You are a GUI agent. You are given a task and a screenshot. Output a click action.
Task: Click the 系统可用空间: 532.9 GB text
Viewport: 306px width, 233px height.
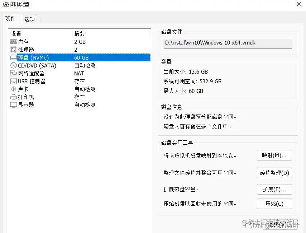192,81
